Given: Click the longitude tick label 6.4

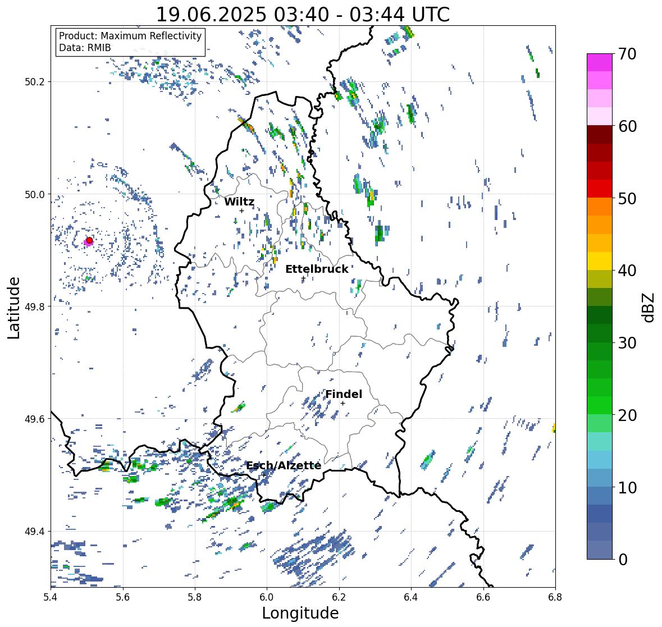Looking at the screenshot, I should tap(411, 597).
